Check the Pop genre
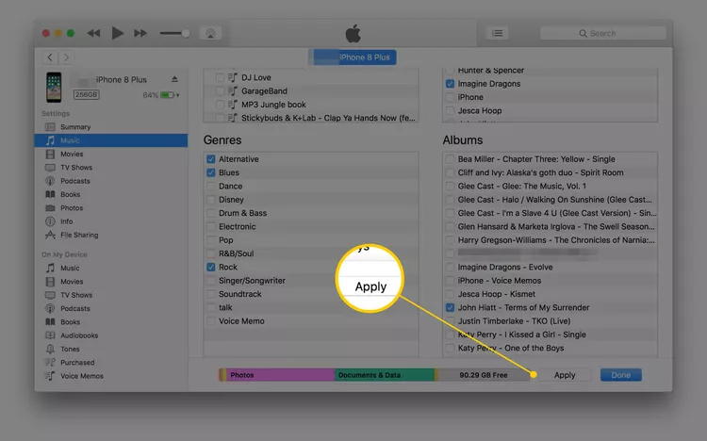The width and height of the screenshot is (707, 441). point(210,240)
